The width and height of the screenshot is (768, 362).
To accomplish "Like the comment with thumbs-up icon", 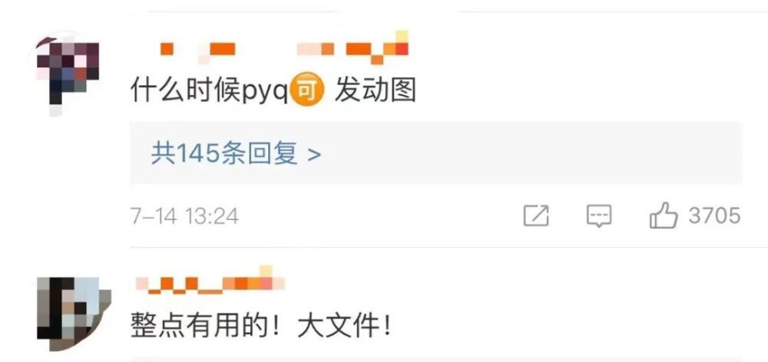I will click(x=664, y=216).
